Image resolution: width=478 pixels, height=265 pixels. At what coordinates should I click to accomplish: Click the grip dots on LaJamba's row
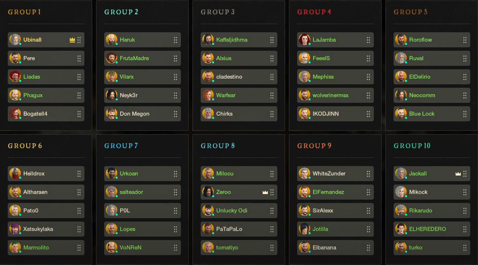coord(369,40)
